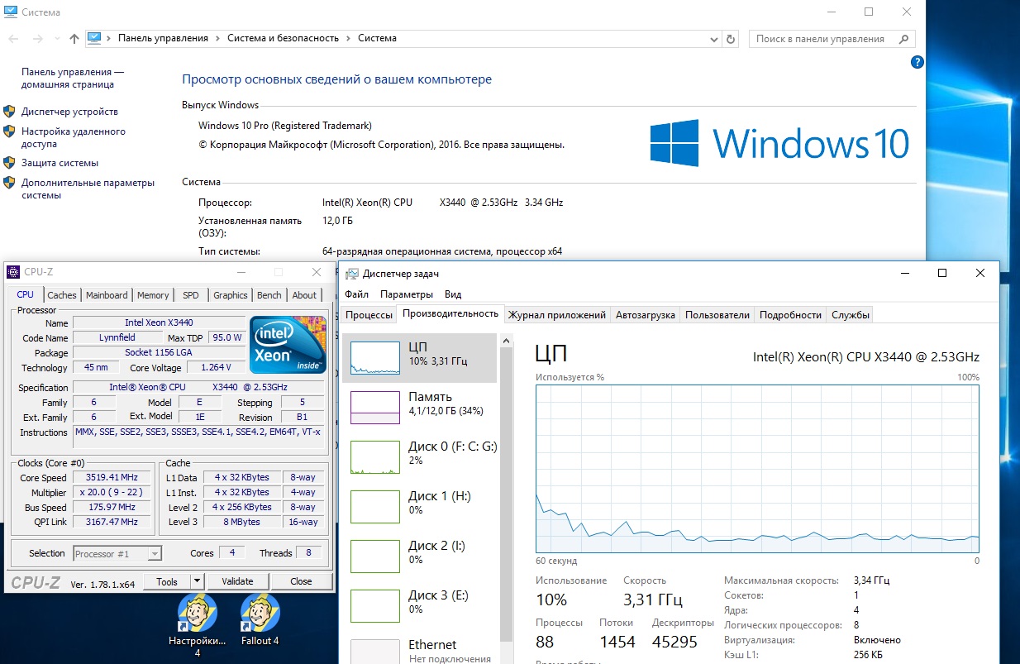Viewport: 1020px width, 664px height.
Task: Refresh the Control Panel address bar
Action: pyautogui.click(x=731, y=39)
